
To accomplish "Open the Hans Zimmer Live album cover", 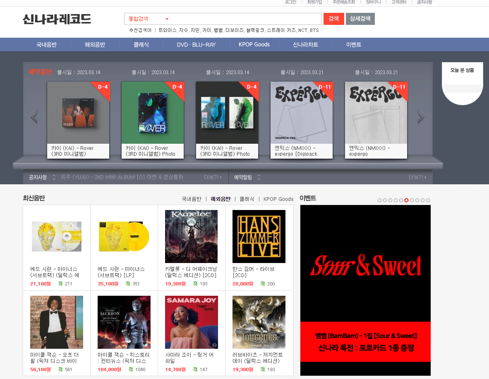I will [x=259, y=237].
